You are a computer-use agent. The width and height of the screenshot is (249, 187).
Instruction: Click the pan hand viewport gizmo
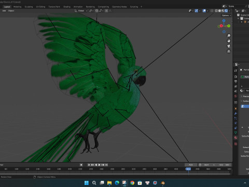click(229, 41)
